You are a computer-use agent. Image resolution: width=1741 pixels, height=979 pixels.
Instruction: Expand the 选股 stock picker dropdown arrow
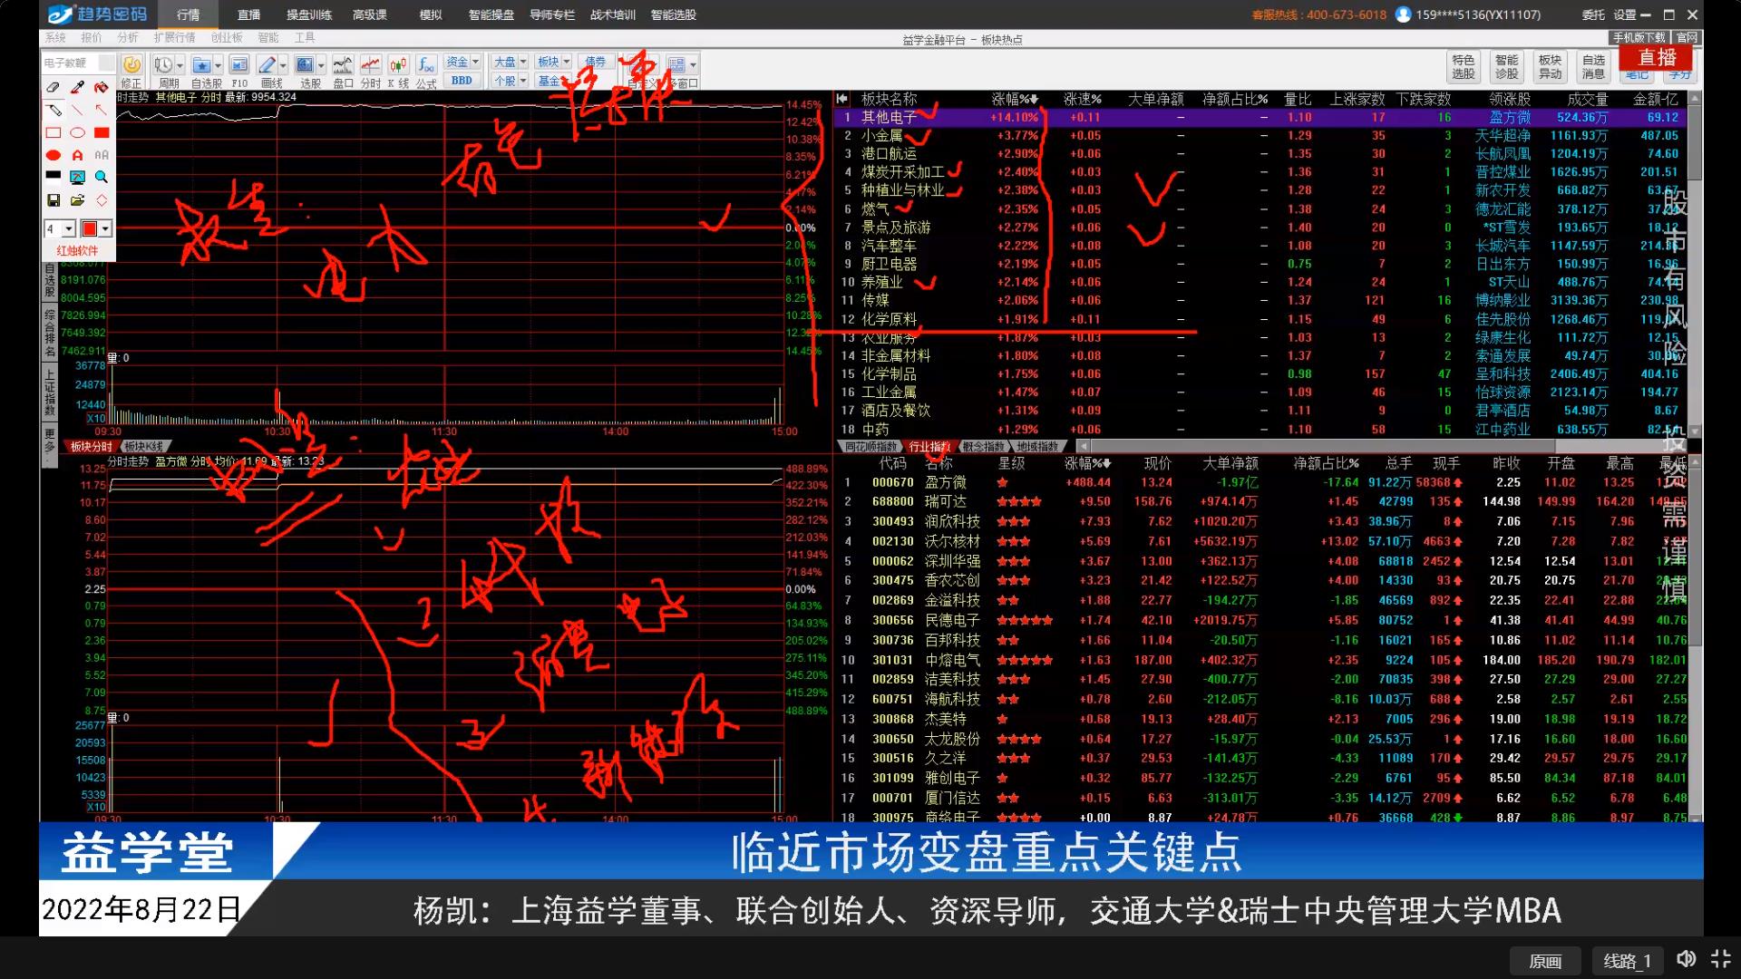pos(321,65)
